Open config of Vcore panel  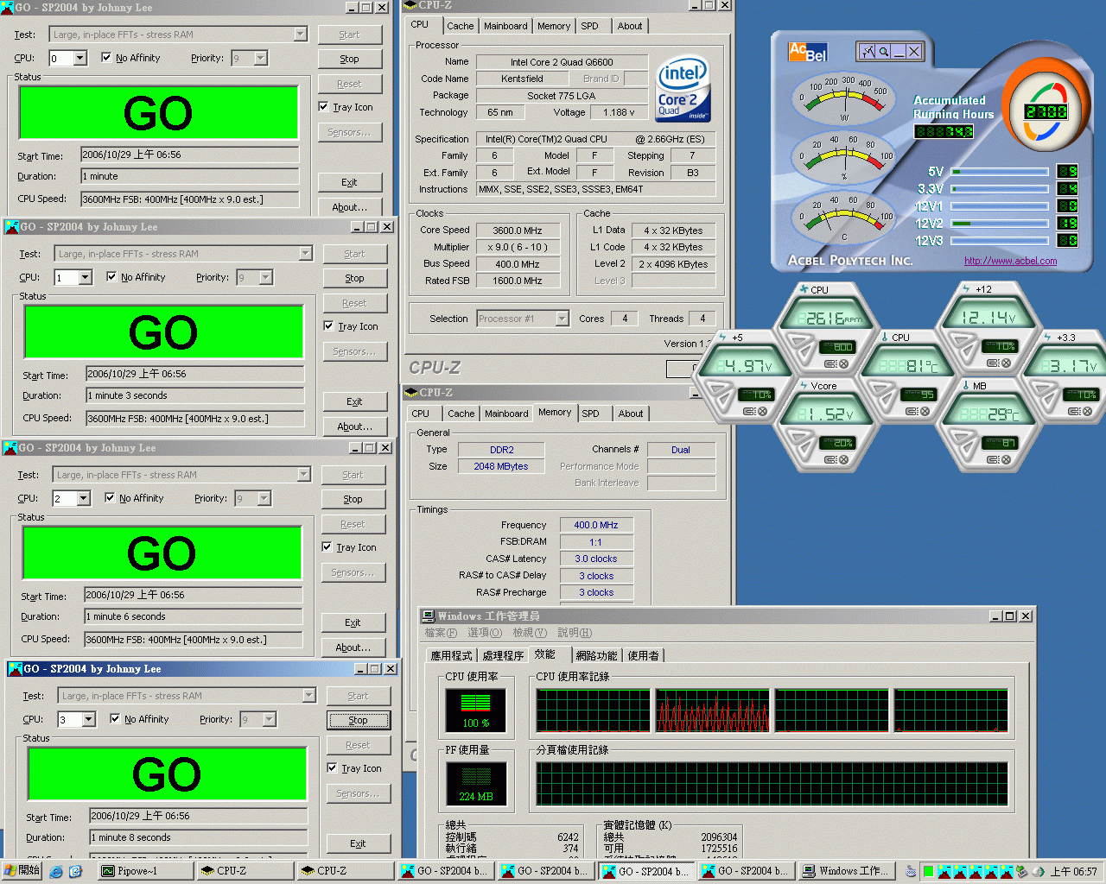pyautogui.click(x=831, y=459)
